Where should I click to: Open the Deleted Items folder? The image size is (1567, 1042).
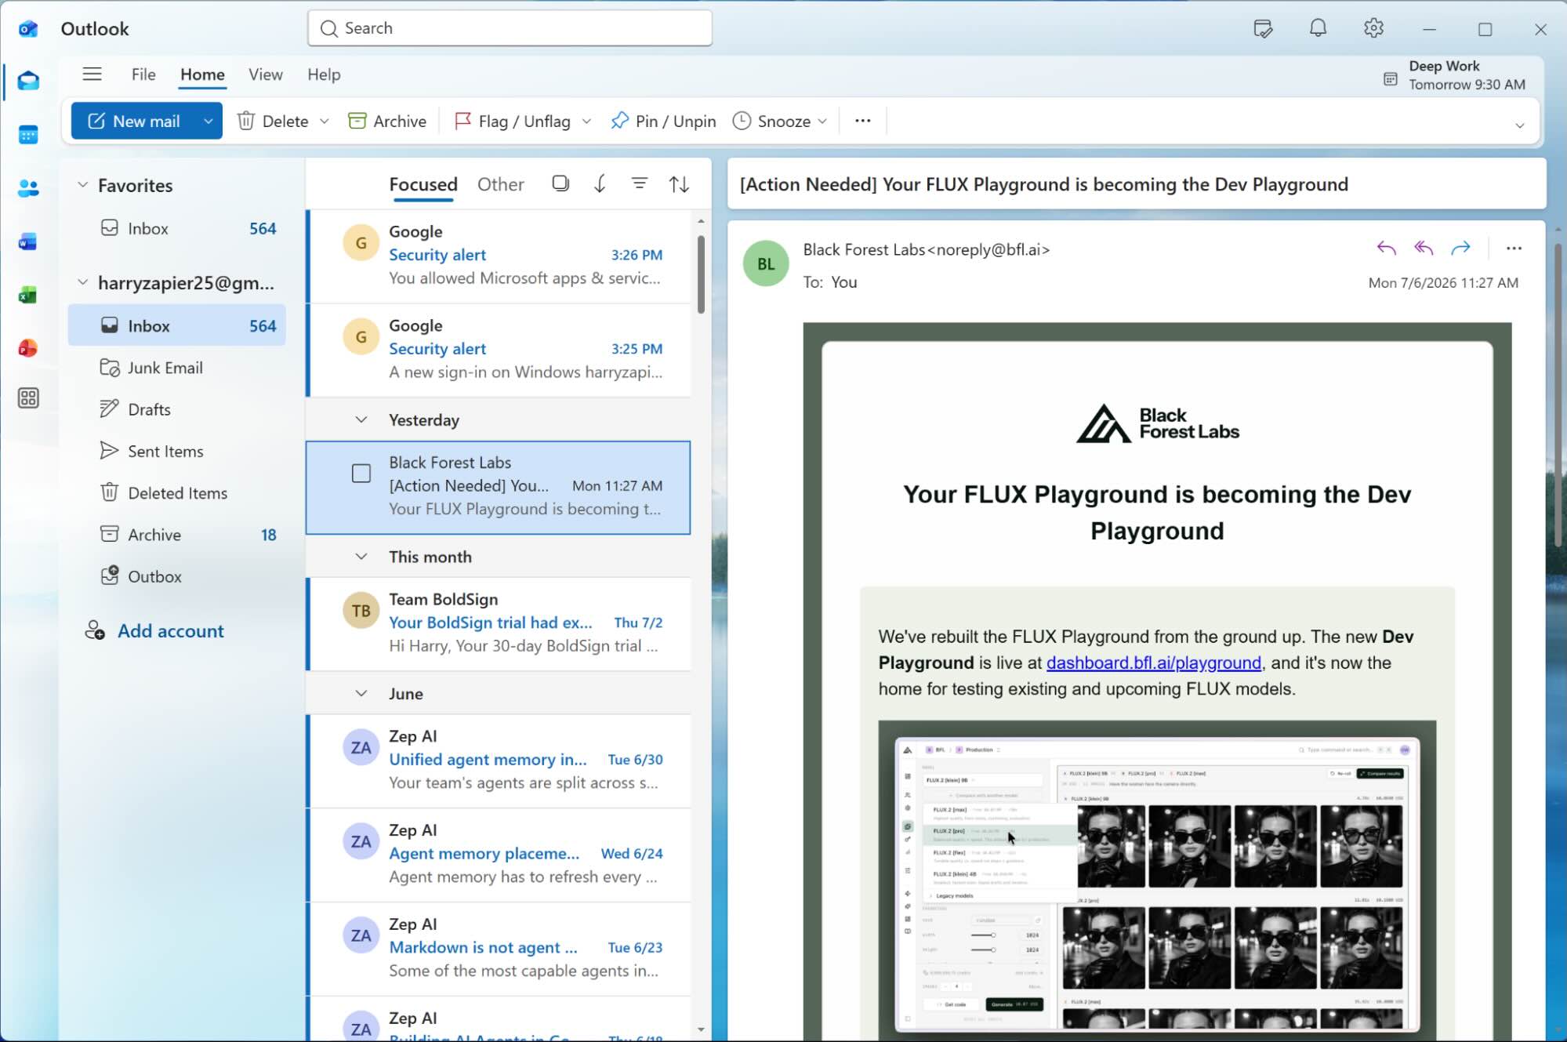point(176,492)
